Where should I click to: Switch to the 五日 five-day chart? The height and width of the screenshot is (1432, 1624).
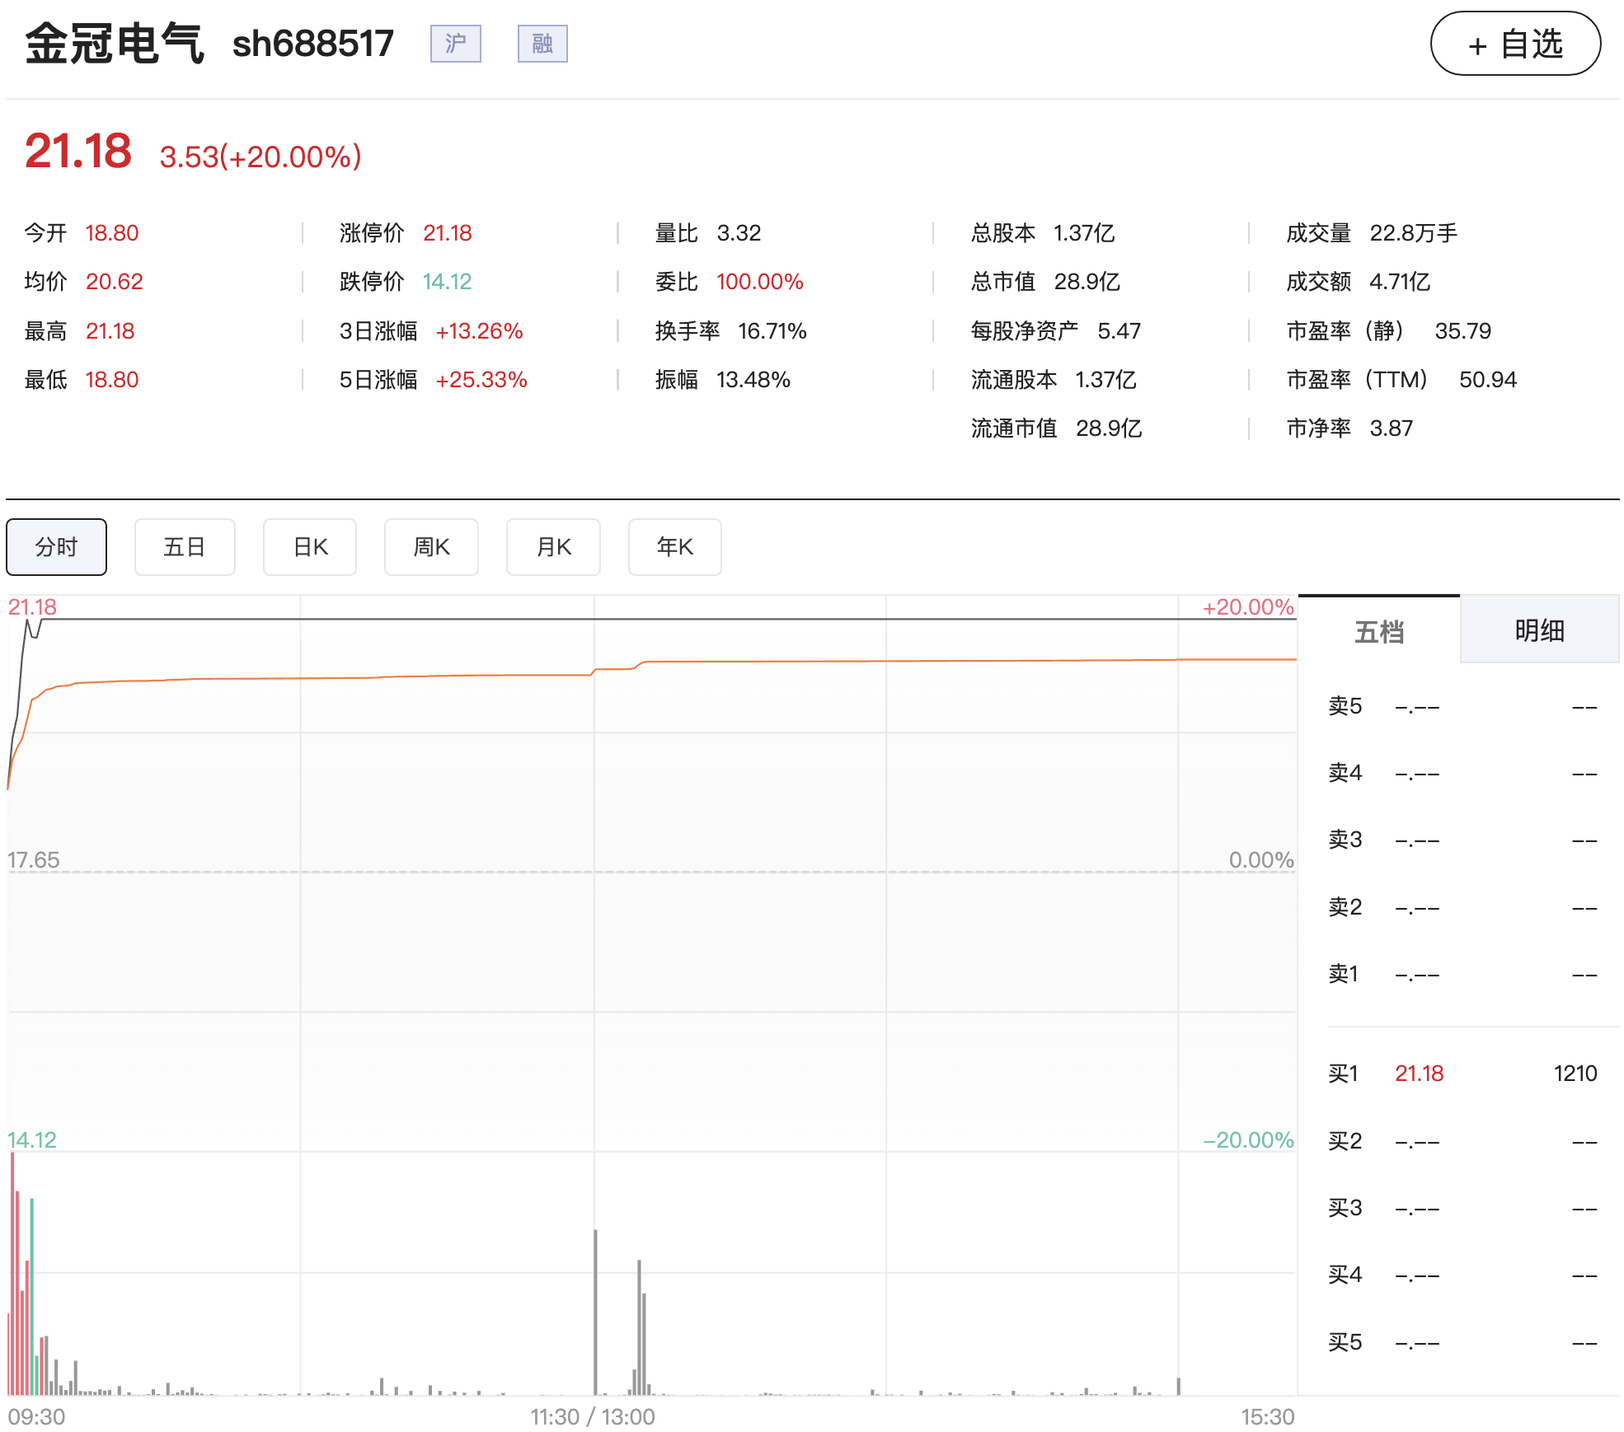185,547
